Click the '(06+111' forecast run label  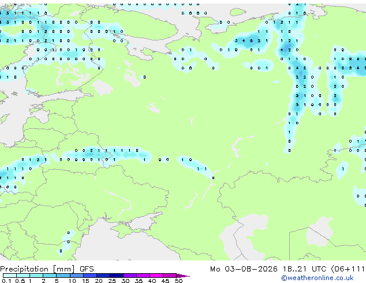[x=348, y=269]
